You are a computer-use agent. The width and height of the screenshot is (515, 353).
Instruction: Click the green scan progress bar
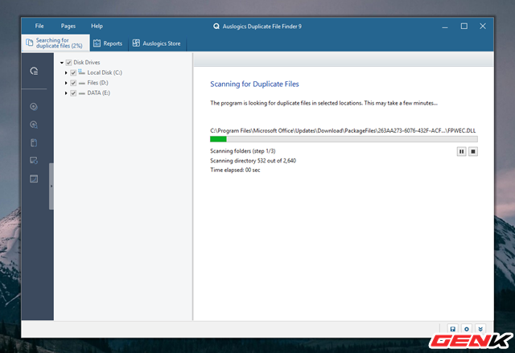point(344,139)
